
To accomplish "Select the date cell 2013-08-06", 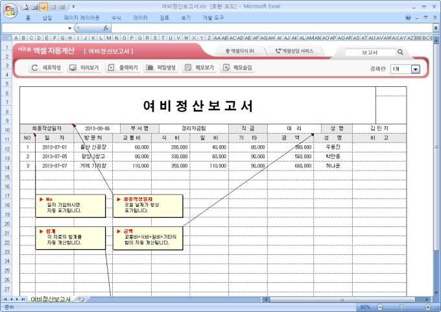I will pos(97,128).
